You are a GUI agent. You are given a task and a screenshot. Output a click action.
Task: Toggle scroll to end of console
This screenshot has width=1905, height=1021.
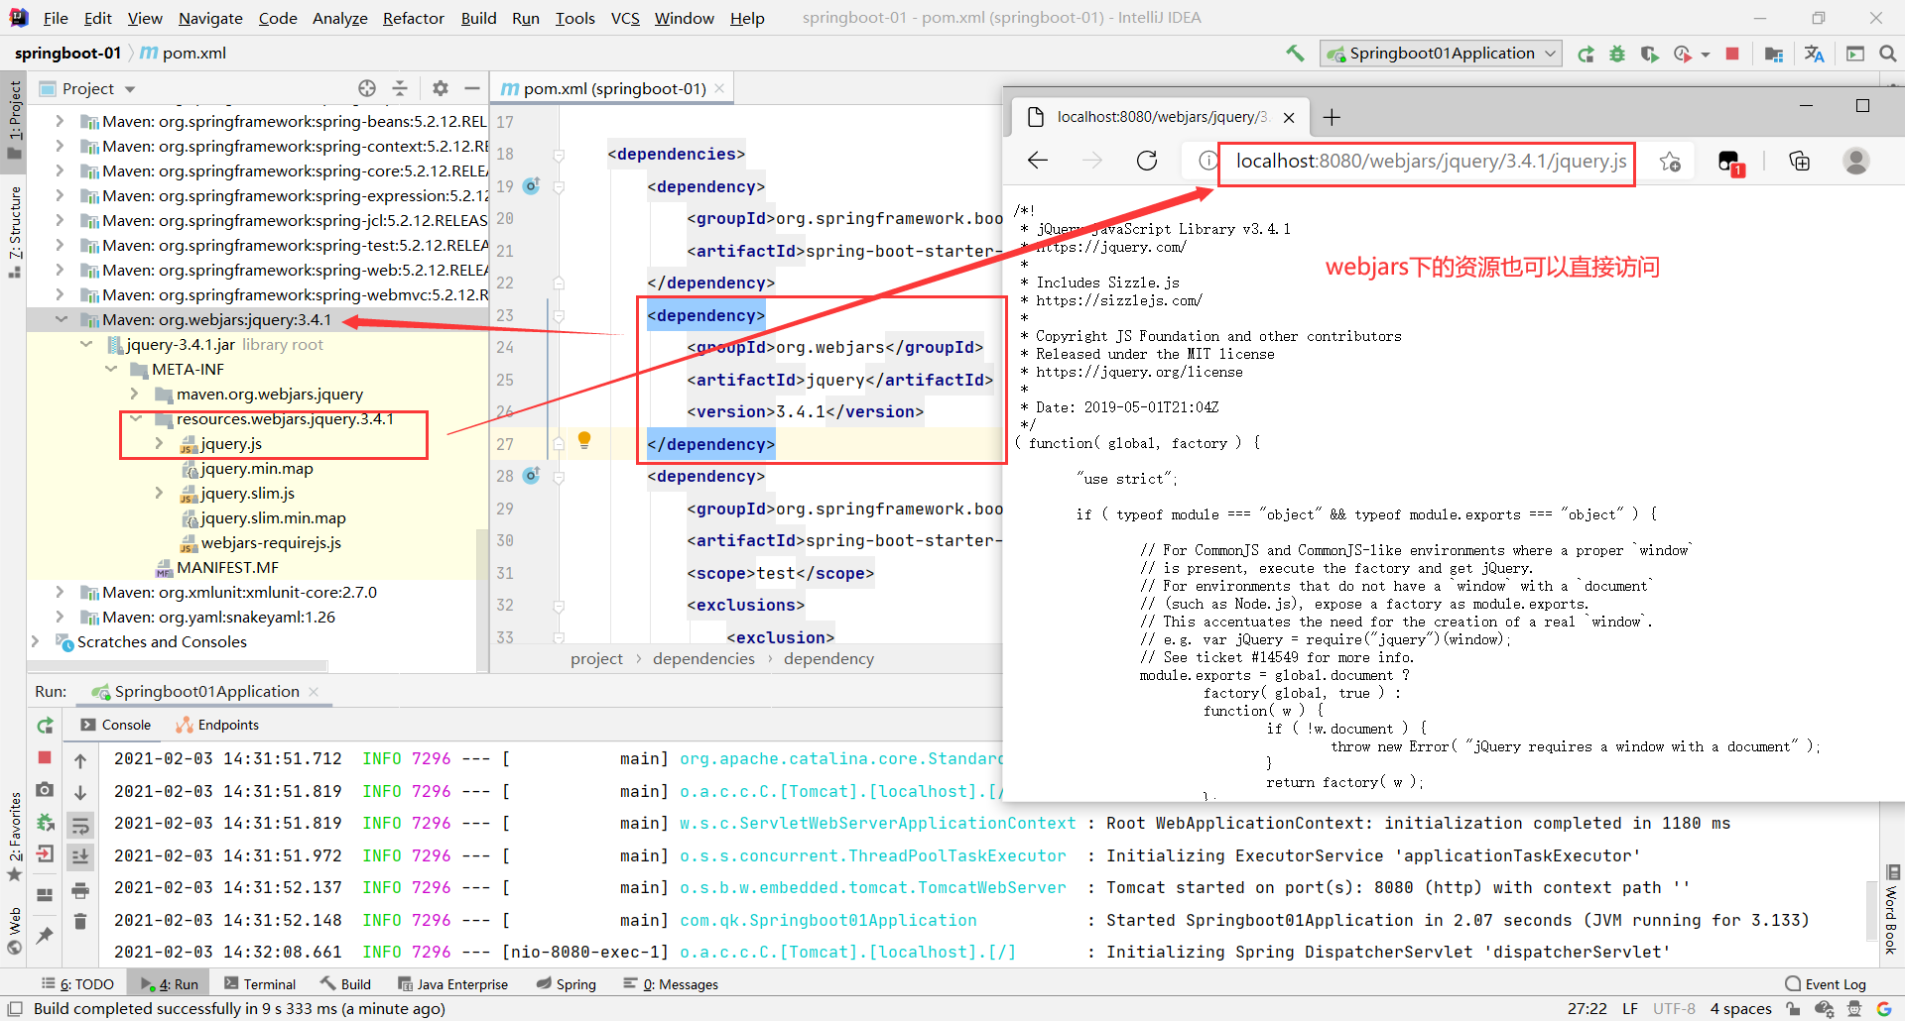(x=80, y=855)
